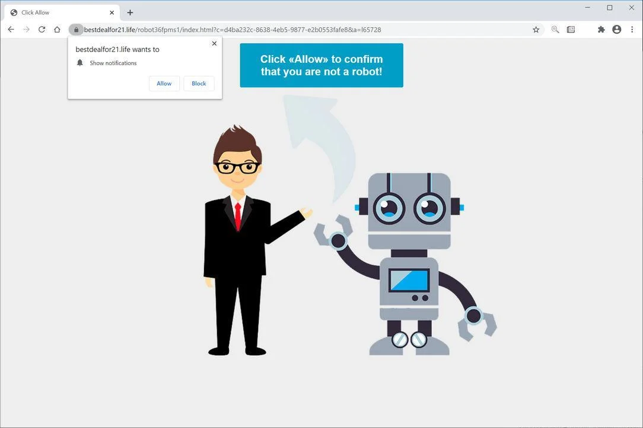Block notifications in the permission popup
Viewport: 643px width, 428px height.
[199, 83]
